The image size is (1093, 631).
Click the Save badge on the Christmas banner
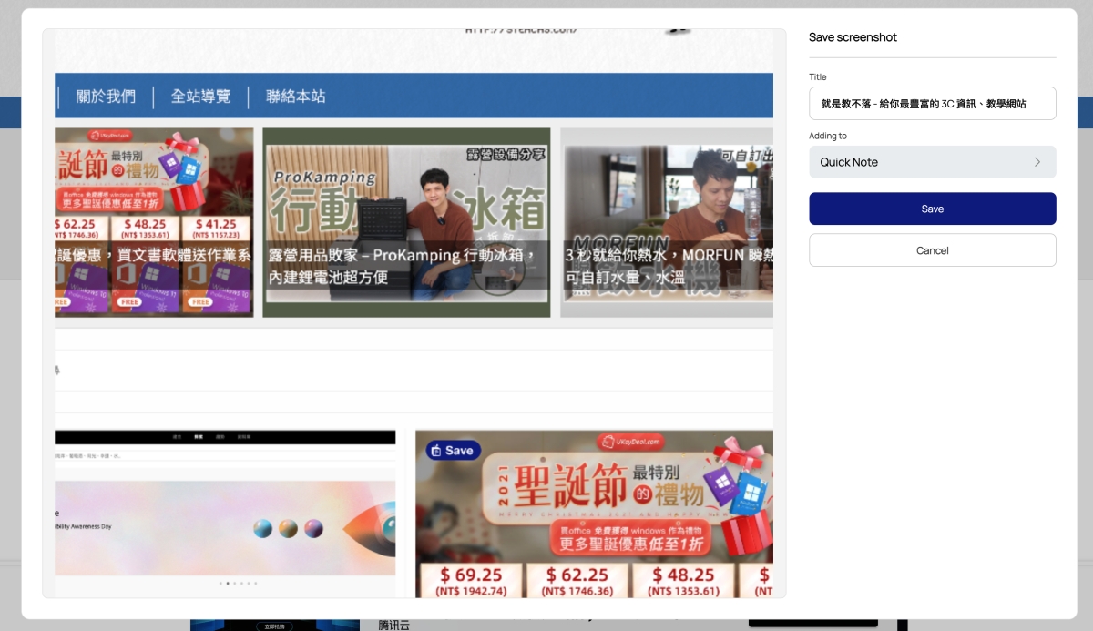tap(453, 450)
